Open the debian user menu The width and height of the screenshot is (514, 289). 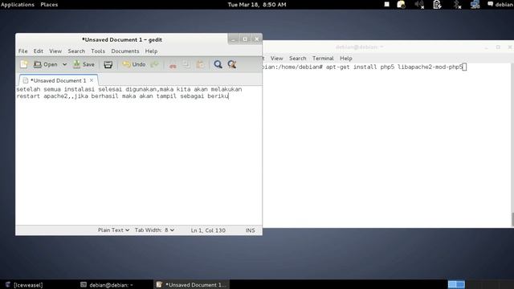(x=500, y=5)
